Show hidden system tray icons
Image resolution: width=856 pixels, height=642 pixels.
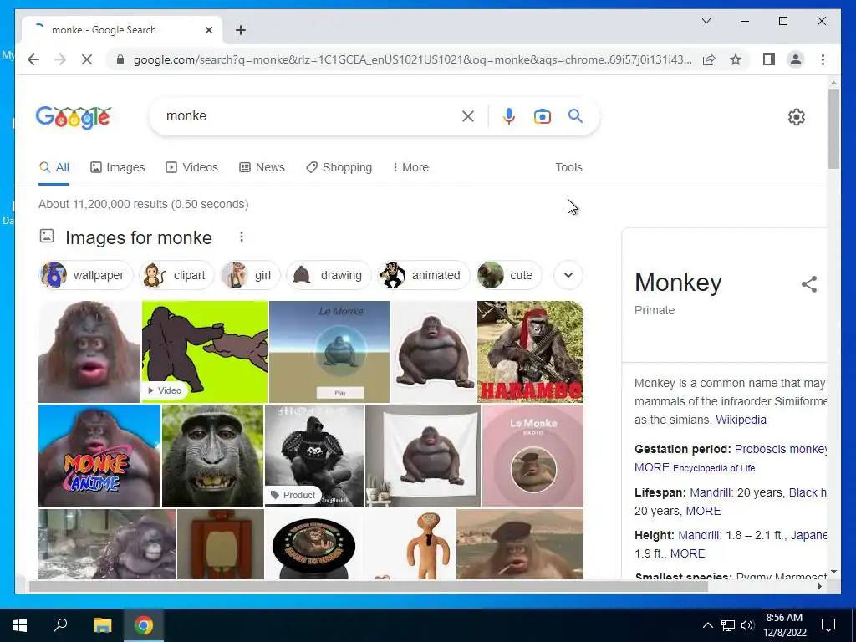click(x=707, y=625)
